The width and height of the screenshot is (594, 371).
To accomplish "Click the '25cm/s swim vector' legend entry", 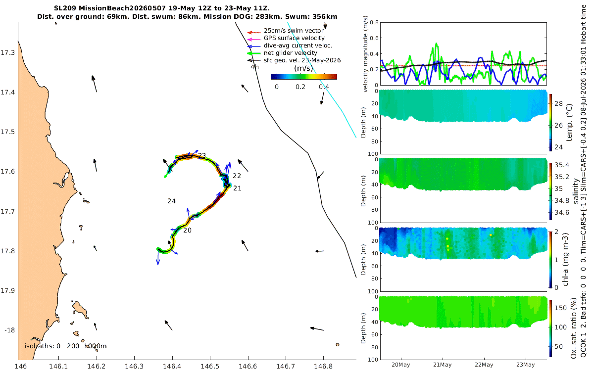I will [x=294, y=31].
